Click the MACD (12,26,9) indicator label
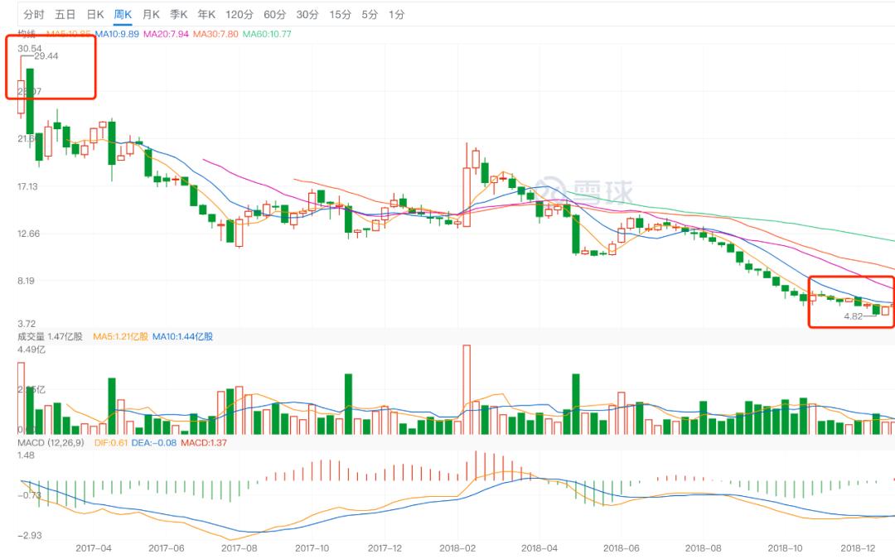 (48, 443)
